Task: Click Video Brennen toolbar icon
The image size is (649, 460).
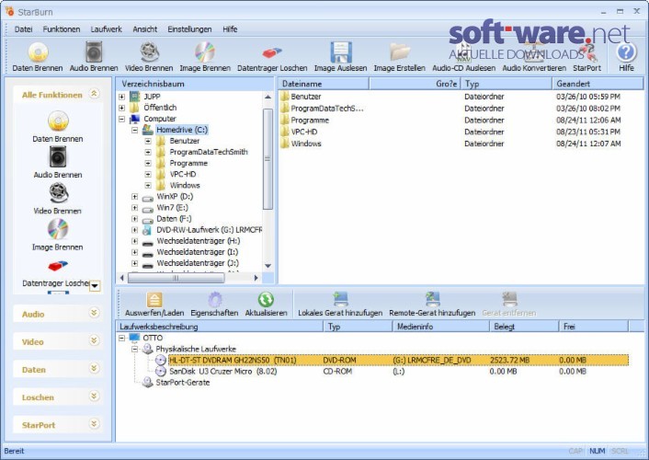Action: (x=149, y=52)
